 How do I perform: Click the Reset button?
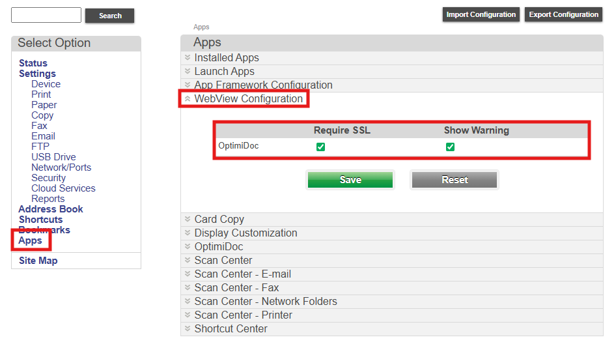[x=455, y=180]
